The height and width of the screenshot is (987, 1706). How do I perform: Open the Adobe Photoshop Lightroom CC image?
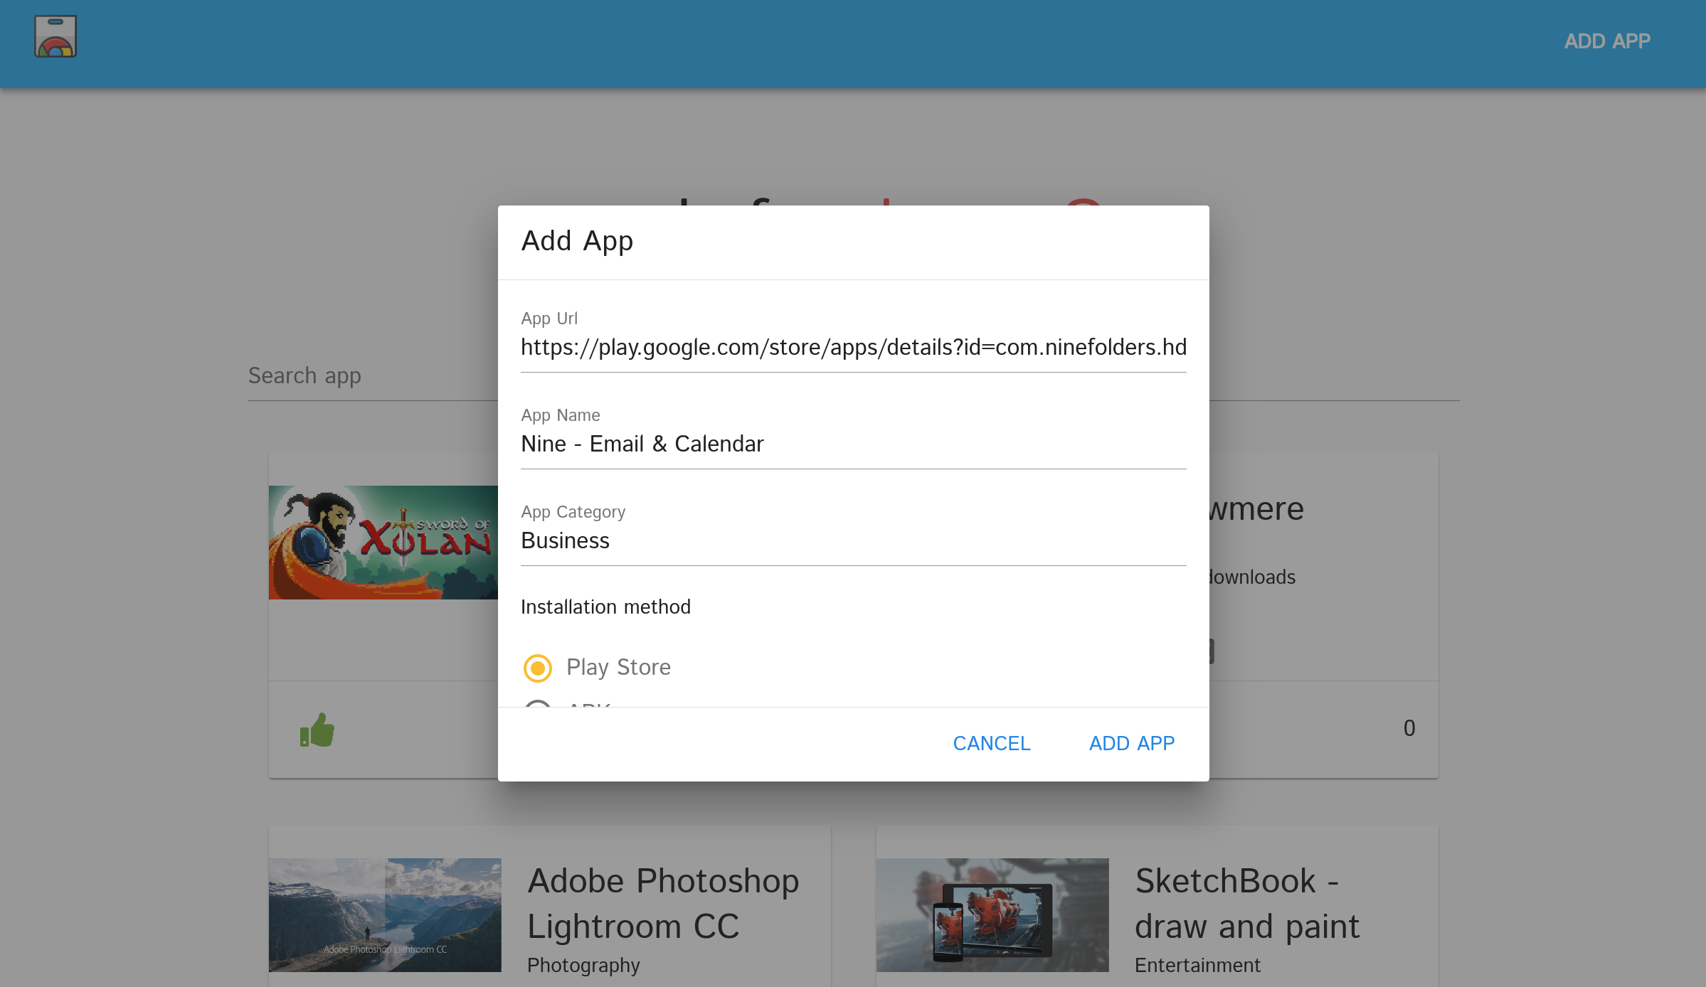tap(385, 914)
